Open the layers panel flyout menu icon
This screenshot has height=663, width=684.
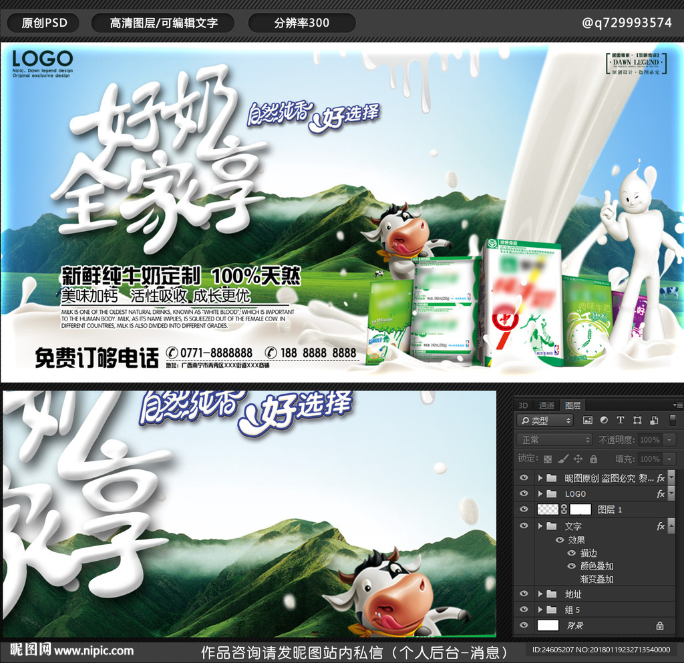[677, 405]
